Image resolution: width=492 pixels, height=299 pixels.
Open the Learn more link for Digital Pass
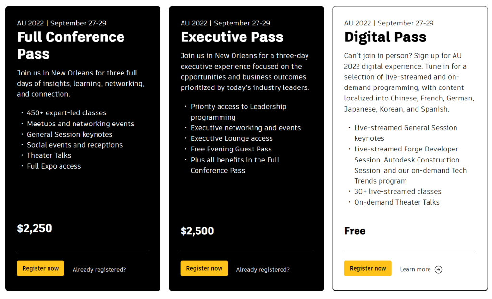click(415, 269)
